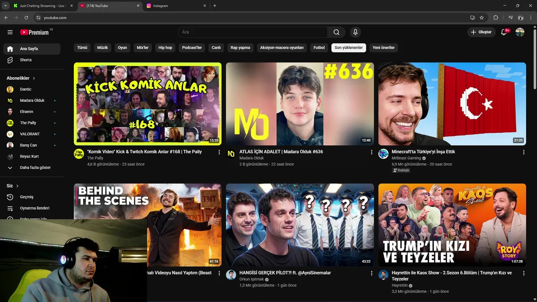Image resolution: width=537 pixels, height=302 pixels.
Task: Open Trump'ın Kızı ve Teyzeler thumbnail
Action: (452, 225)
